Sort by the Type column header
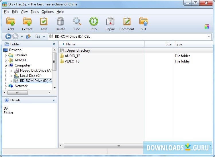 coord(193,44)
